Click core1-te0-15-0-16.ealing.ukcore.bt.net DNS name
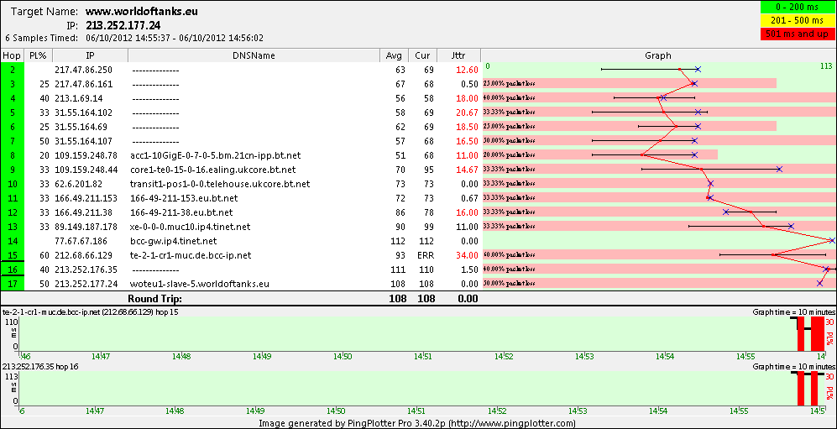 point(213,170)
